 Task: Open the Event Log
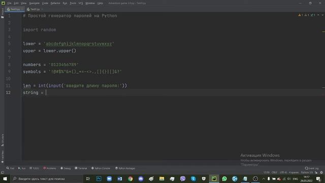[312, 168]
